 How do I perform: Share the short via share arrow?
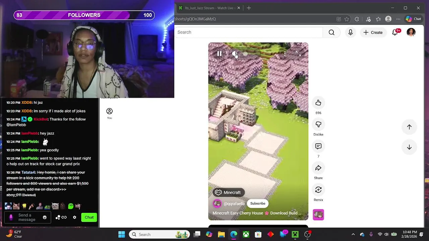[x=318, y=168]
